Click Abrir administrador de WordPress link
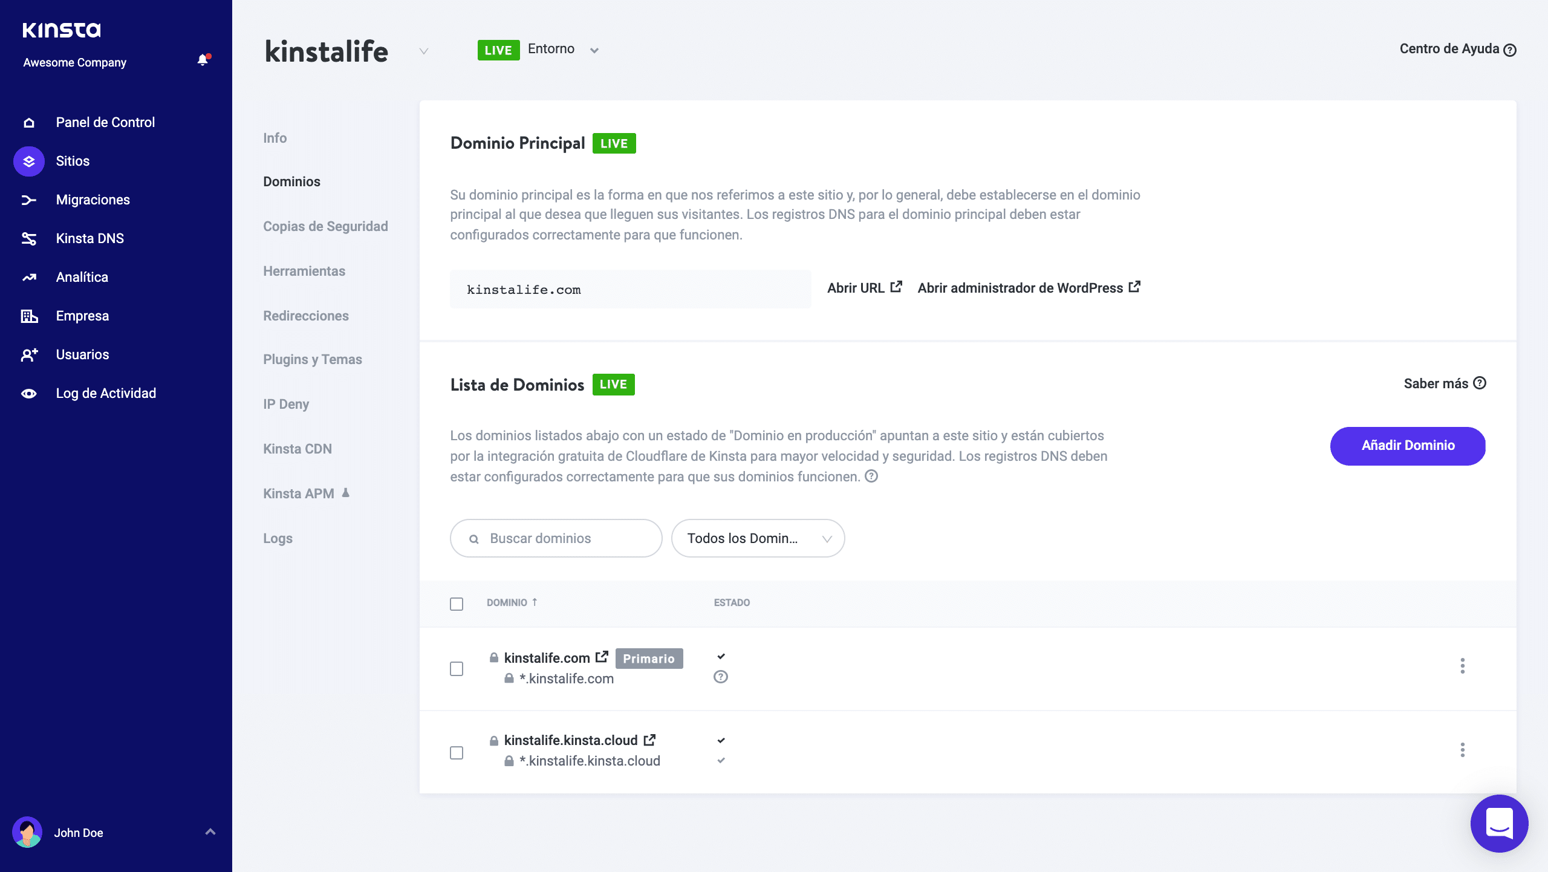 coord(1029,288)
